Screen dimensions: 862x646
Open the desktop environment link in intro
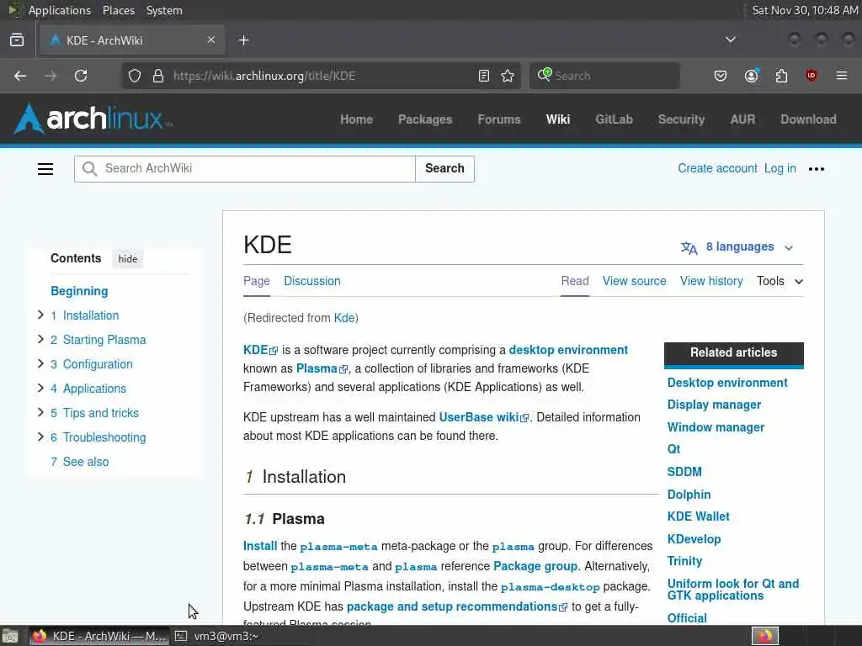point(568,350)
